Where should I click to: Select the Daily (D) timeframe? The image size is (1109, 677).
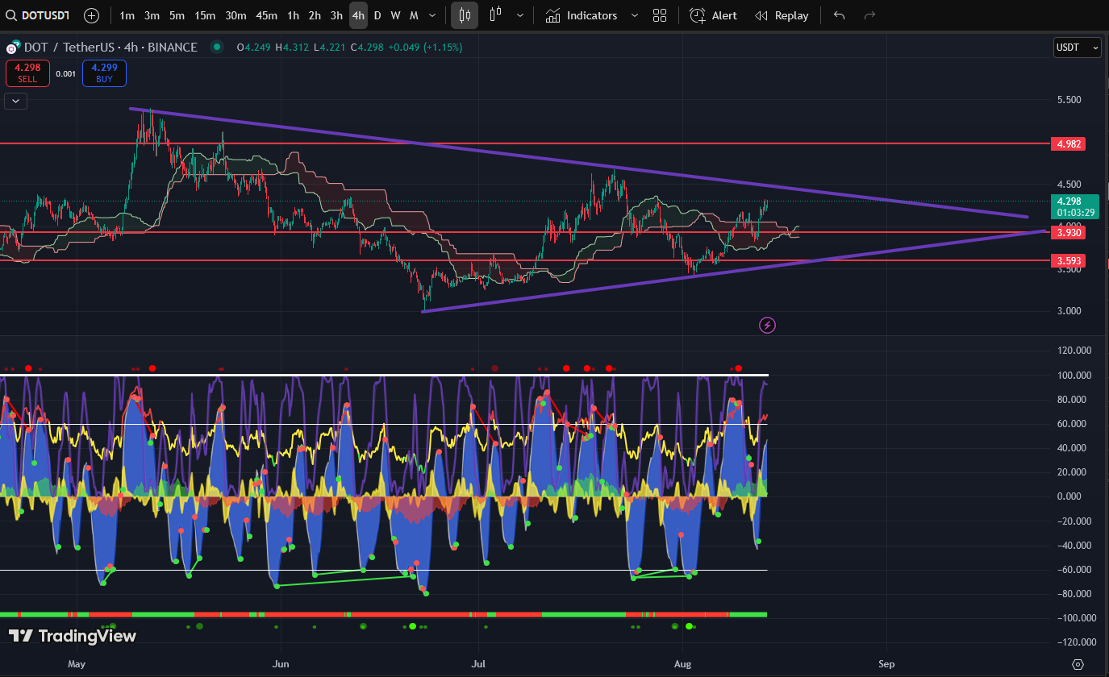[377, 15]
